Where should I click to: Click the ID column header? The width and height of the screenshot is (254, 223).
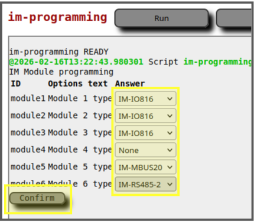16,84
